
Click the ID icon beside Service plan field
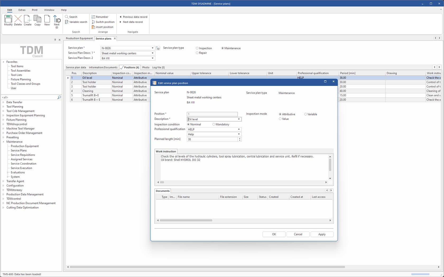click(x=158, y=48)
